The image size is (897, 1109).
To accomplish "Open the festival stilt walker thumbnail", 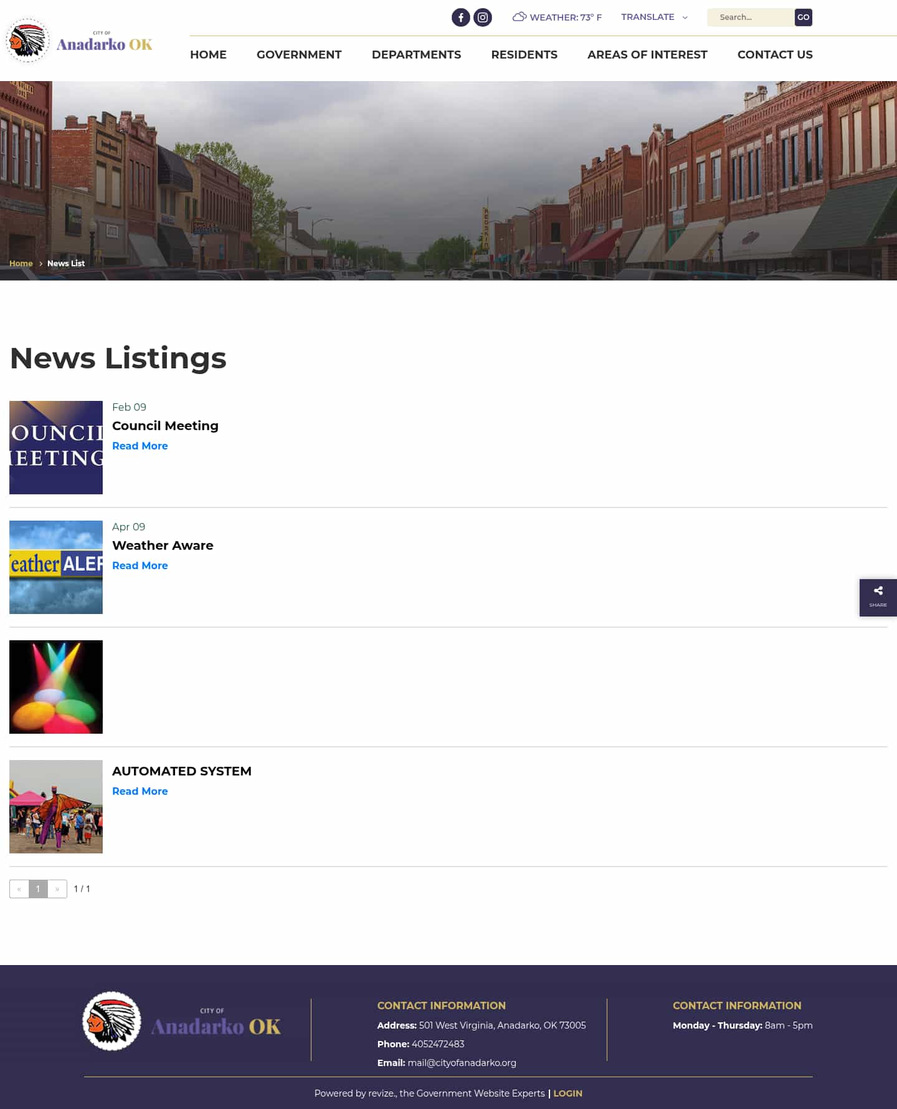I will click(x=56, y=807).
